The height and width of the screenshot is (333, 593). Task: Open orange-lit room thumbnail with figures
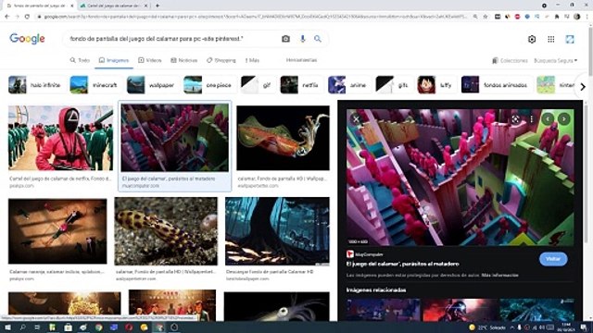click(x=57, y=231)
